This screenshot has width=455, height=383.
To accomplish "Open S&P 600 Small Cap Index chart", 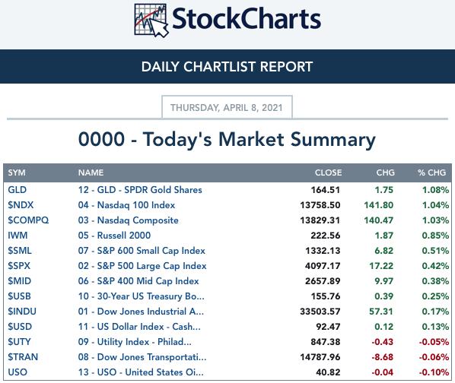I will (x=142, y=251).
